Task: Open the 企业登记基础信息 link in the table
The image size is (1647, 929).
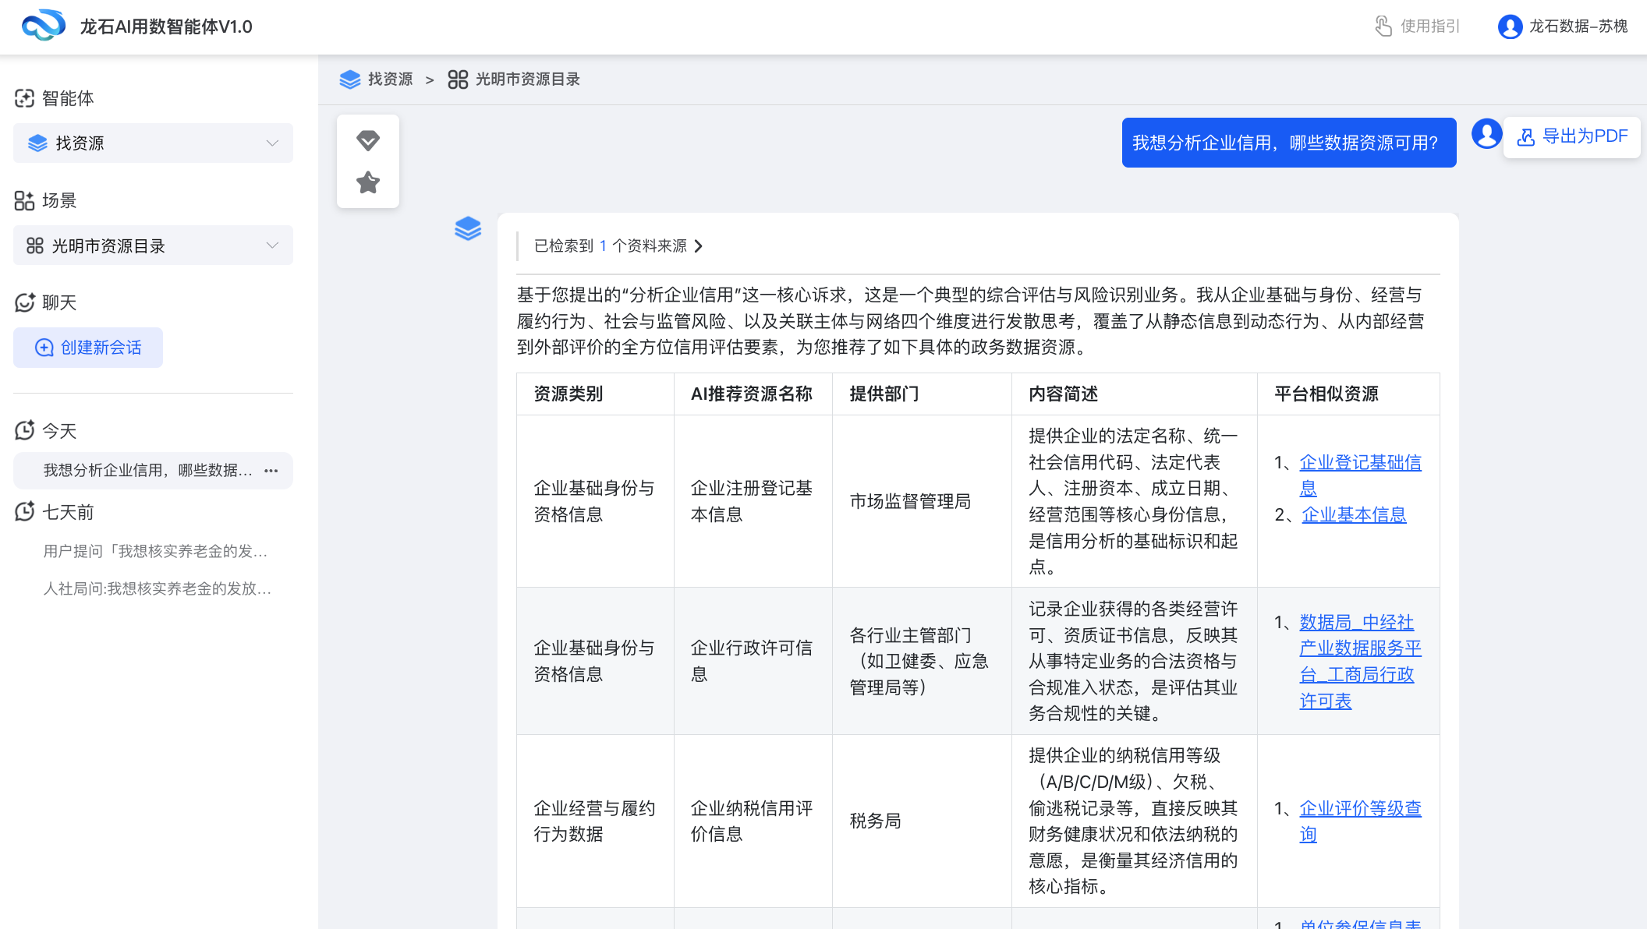Action: [1359, 462]
